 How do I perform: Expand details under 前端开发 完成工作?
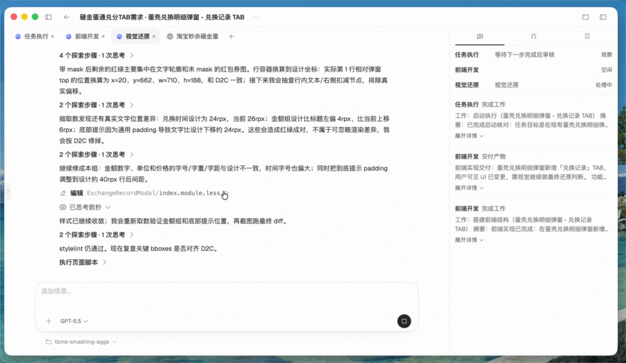469,240
